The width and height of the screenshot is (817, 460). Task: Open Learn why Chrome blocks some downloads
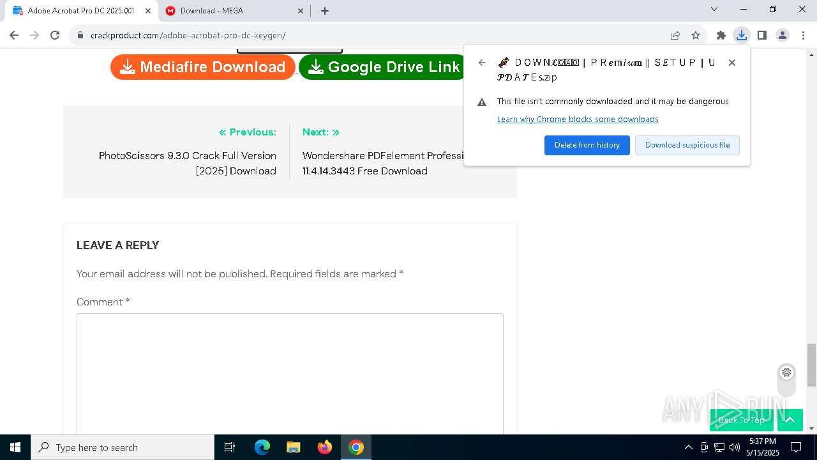[578, 119]
